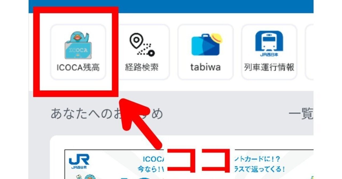The width and height of the screenshot is (342, 179).
Task: Open the 経路検索 map pin icon
Action: [x=142, y=45]
